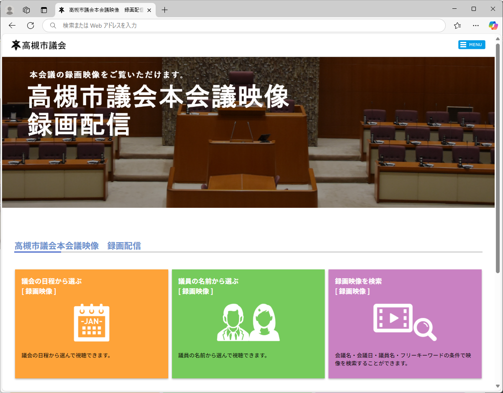Minimize the browser window
The width and height of the screenshot is (503, 393).
click(454, 9)
